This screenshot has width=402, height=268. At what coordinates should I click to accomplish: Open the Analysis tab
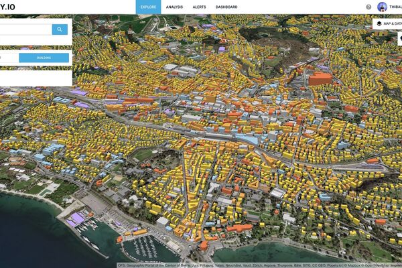pos(174,7)
